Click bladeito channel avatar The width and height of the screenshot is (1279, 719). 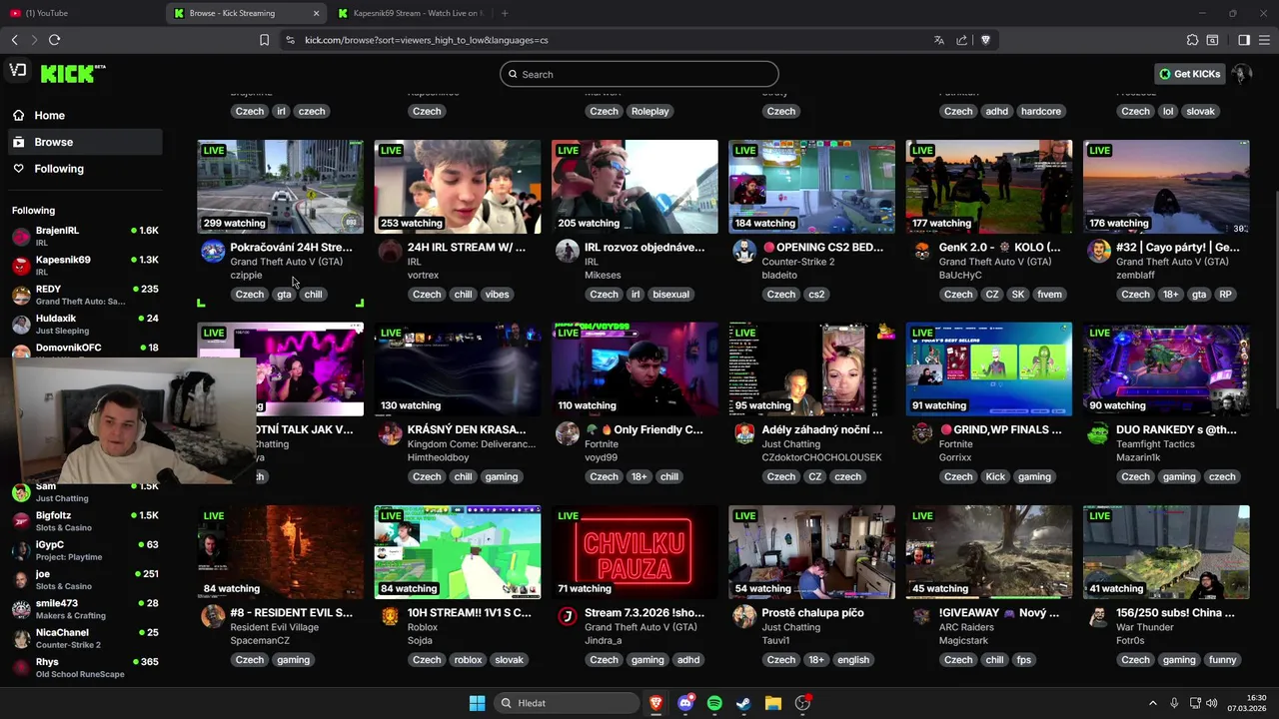tap(744, 251)
